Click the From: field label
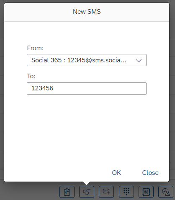 (35, 48)
